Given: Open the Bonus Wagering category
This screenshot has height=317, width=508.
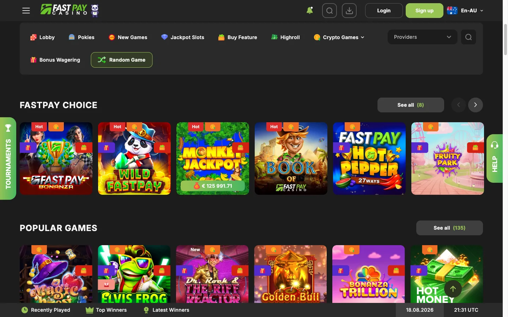Looking at the screenshot, I should click(55, 60).
